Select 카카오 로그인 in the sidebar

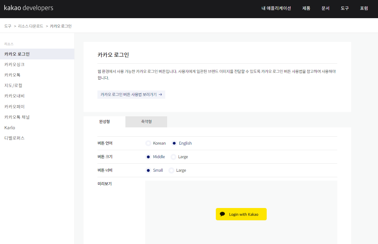(x=37, y=54)
